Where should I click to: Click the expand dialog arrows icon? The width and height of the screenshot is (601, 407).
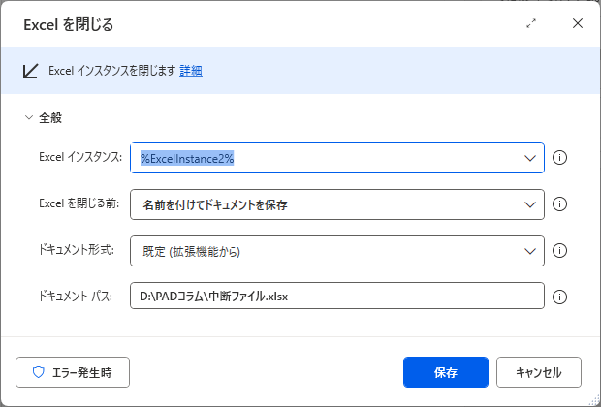(x=531, y=24)
